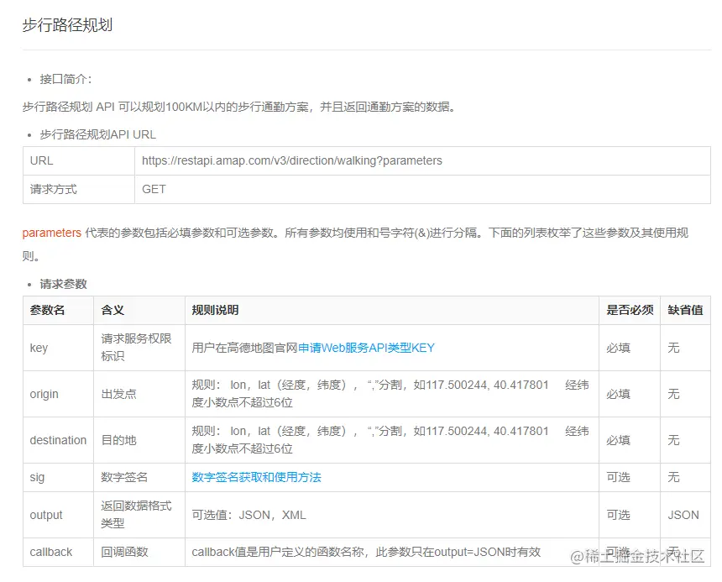Click the 数字签名 meaning cell
The height and width of the screenshot is (582, 722).
click(x=139, y=478)
